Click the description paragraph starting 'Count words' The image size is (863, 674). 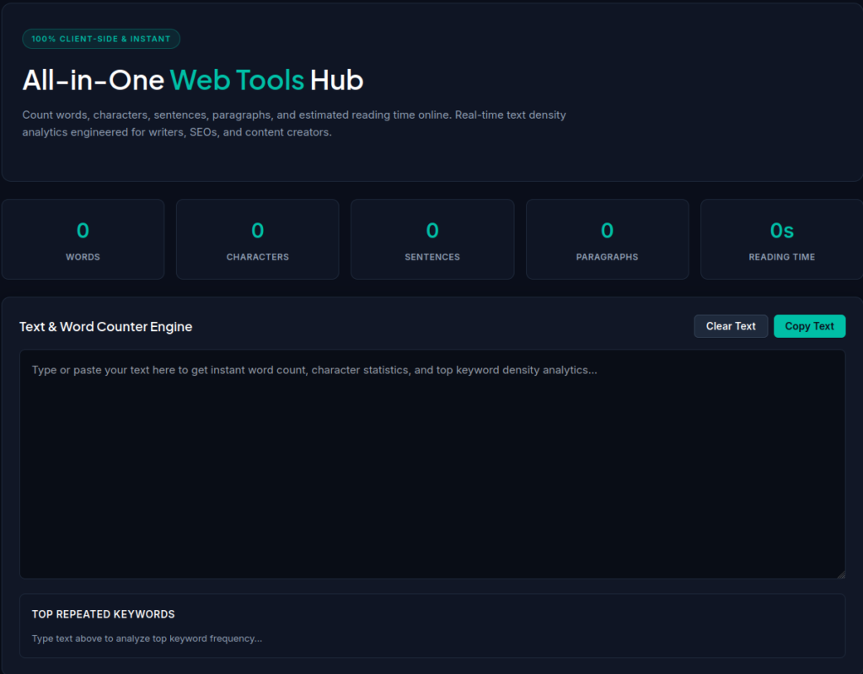294,123
